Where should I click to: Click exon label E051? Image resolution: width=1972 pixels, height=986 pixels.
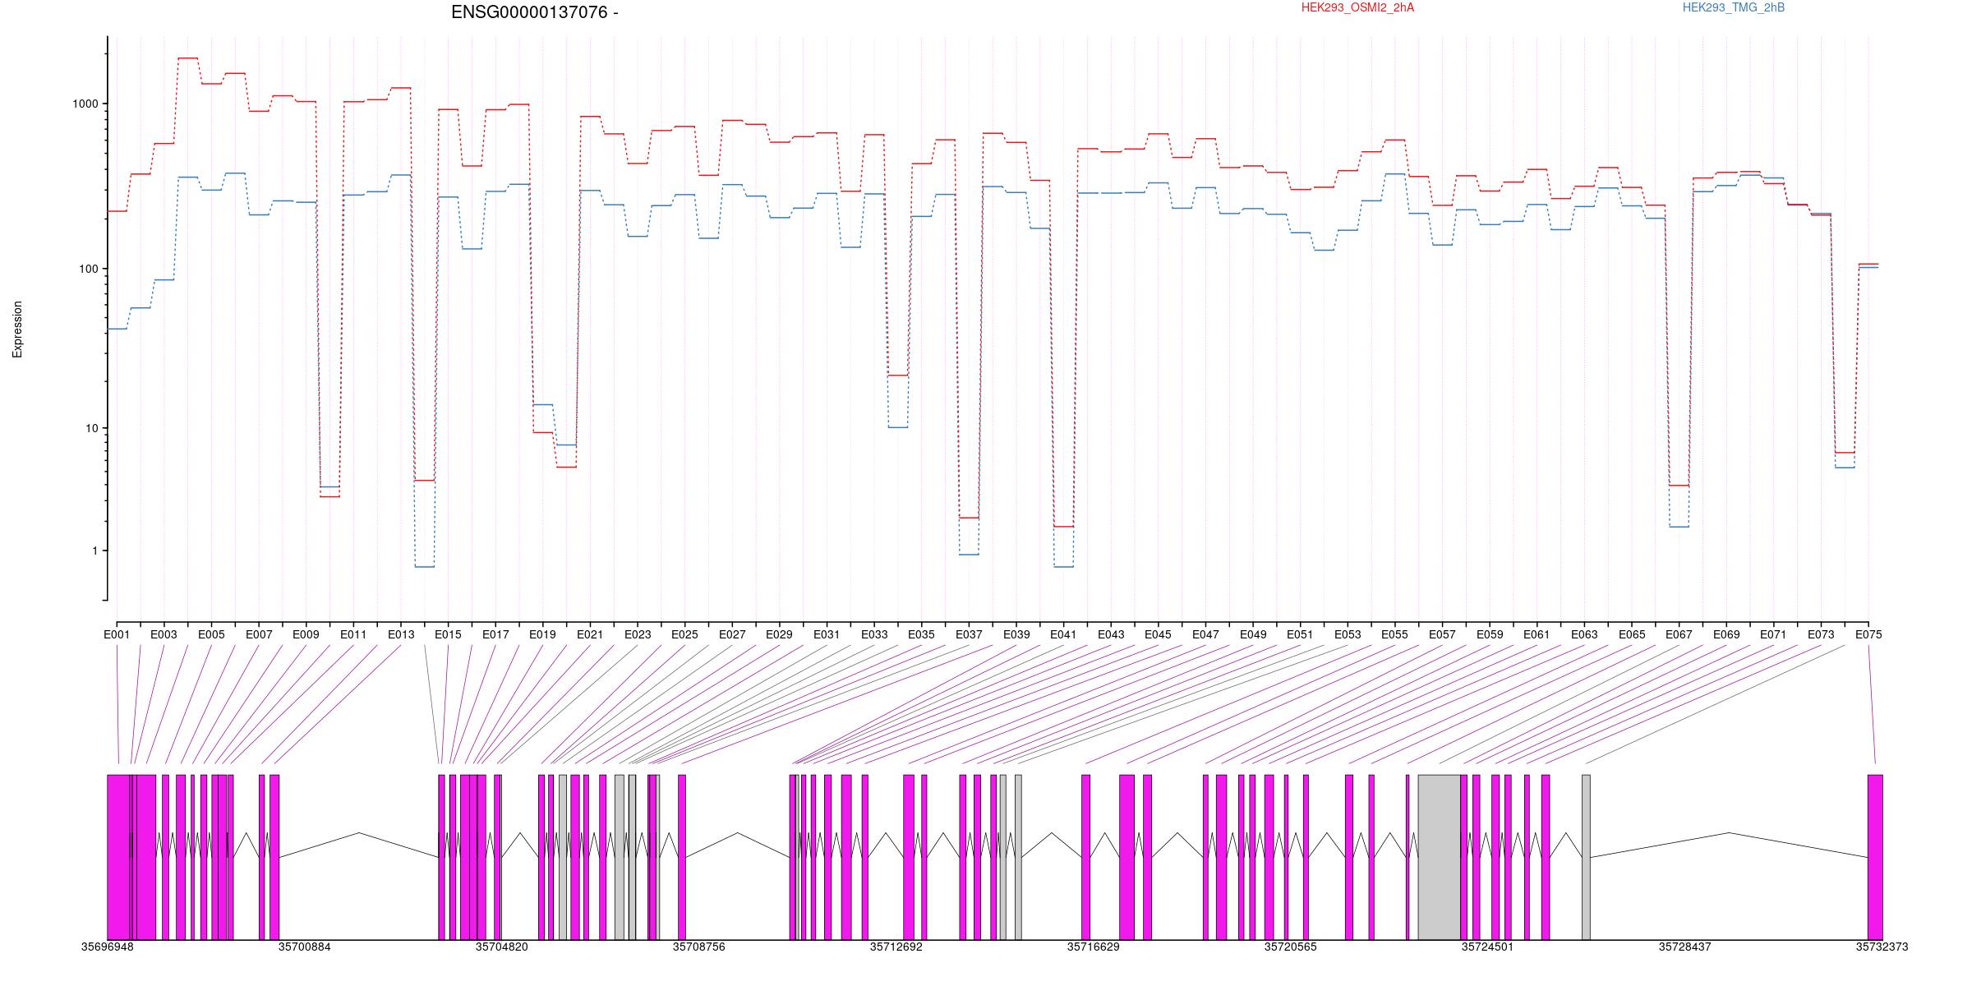coord(1300,634)
